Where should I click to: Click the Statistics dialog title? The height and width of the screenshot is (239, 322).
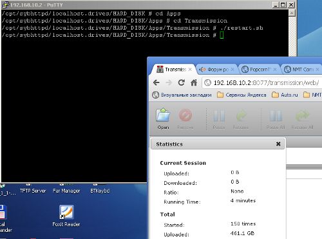tap(169, 144)
